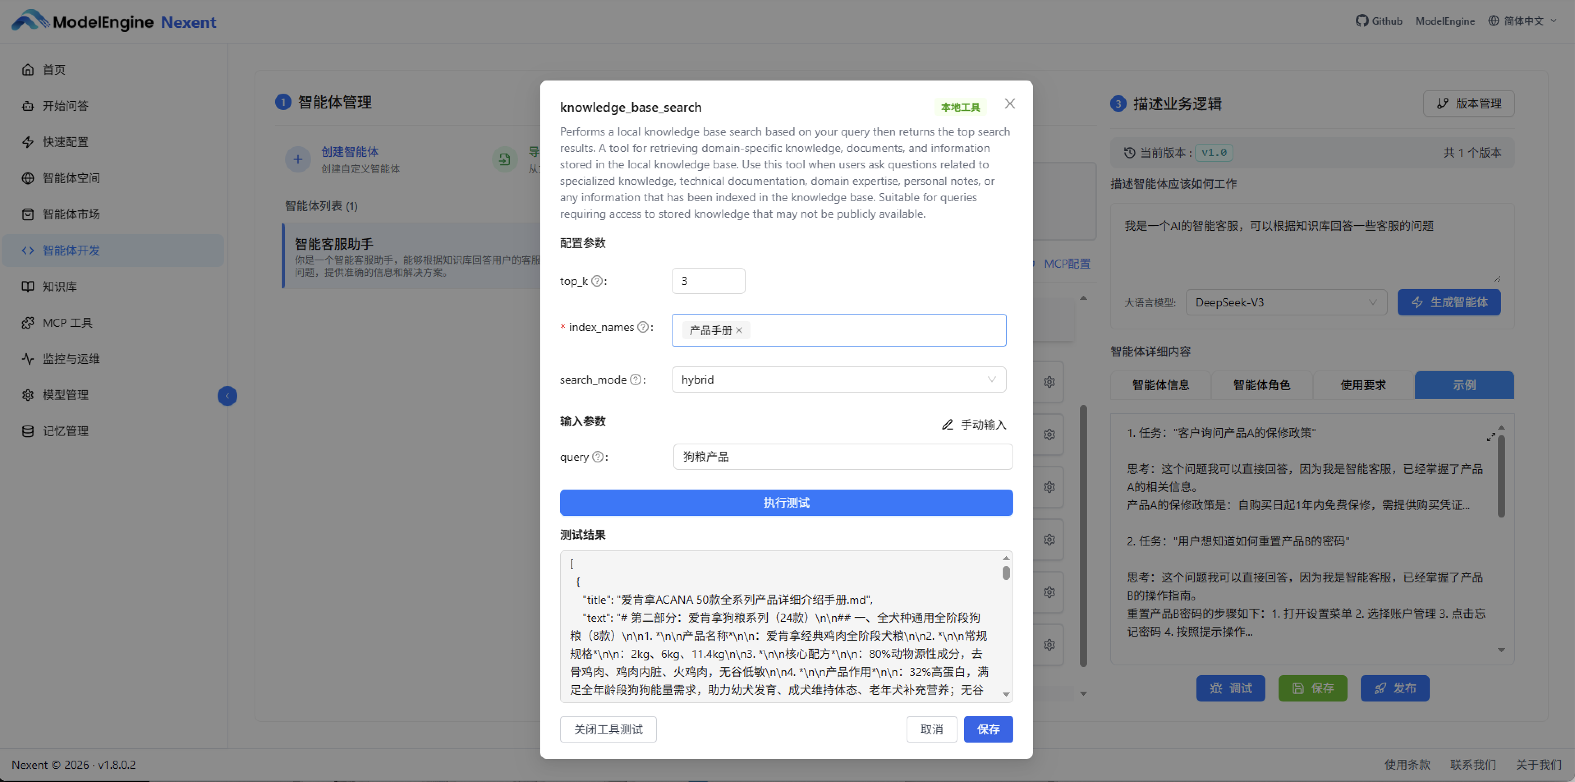This screenshot has height=782, width=1575.
Task: Open the 知识库 knowledge base section
Action: click(59, 285)
